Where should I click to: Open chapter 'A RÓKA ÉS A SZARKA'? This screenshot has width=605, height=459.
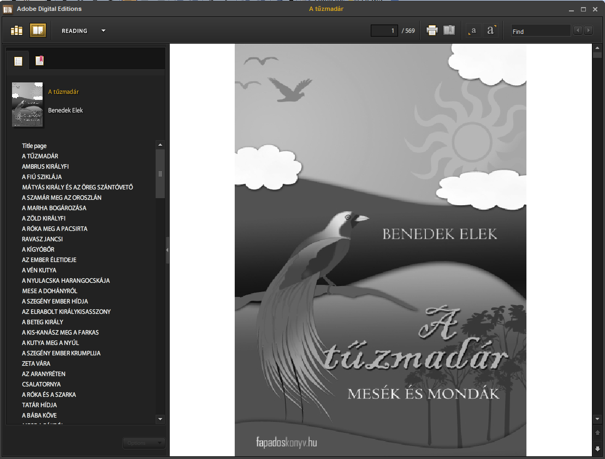(49, 395)
